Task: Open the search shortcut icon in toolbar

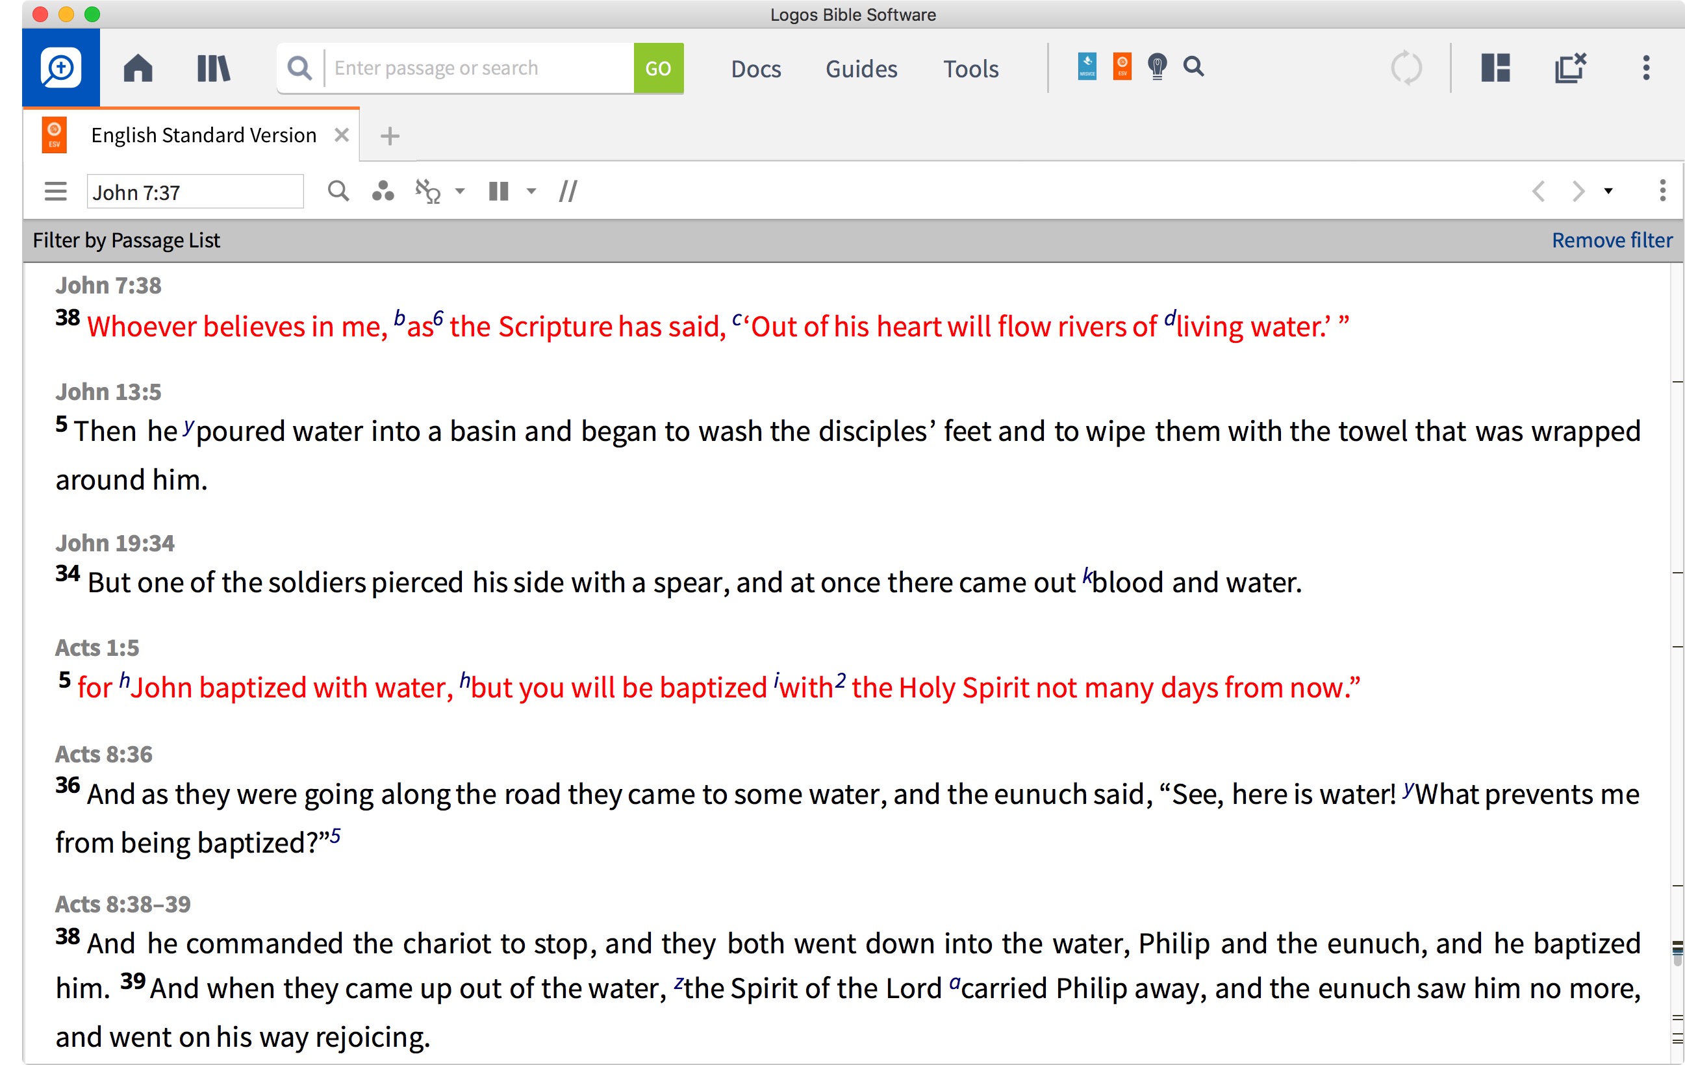Action: (1194, 66)
